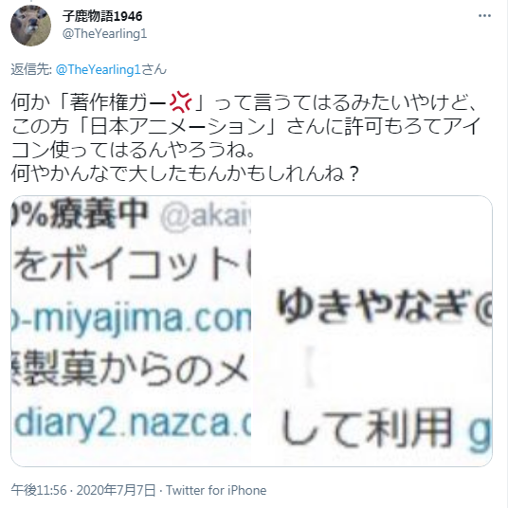Viewport: 508px width, 508px height.
Task: Open the @TheYearling1 handle under the name
Action: [x=104, y=34]
